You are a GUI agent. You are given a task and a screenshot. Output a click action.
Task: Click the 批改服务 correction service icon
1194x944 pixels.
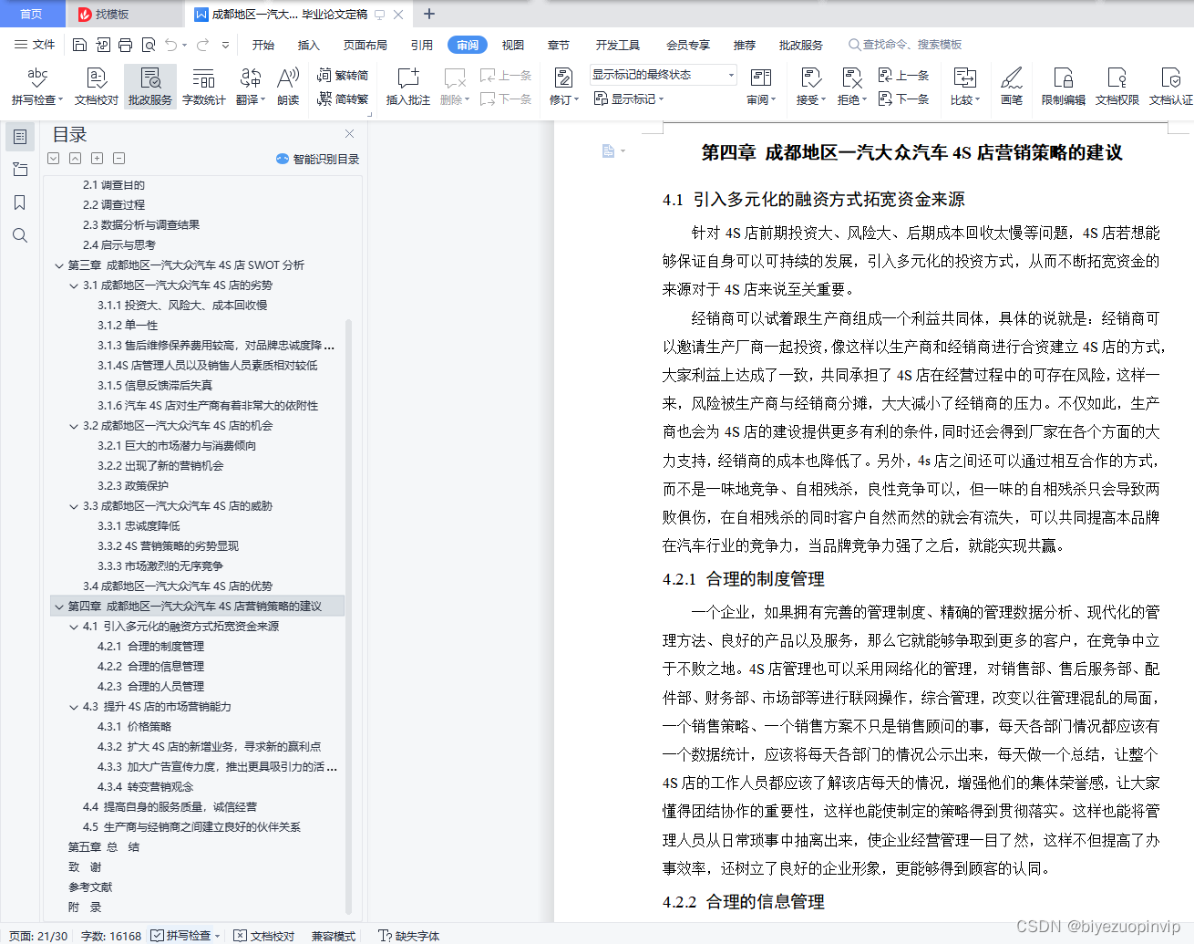tap(150, 87)
